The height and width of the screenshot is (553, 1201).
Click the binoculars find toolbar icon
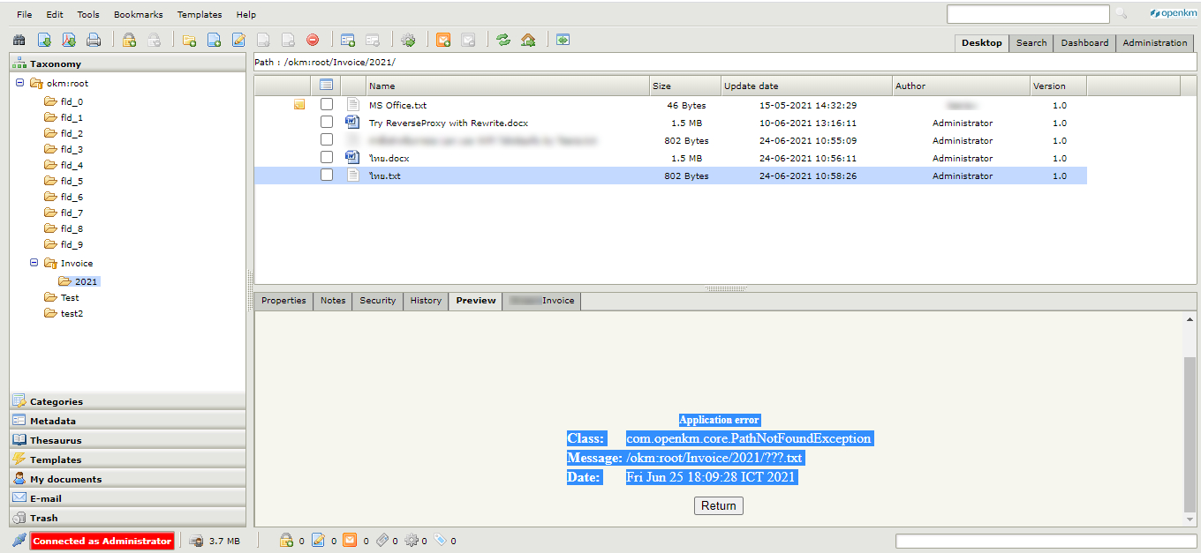tap(19, 40)
